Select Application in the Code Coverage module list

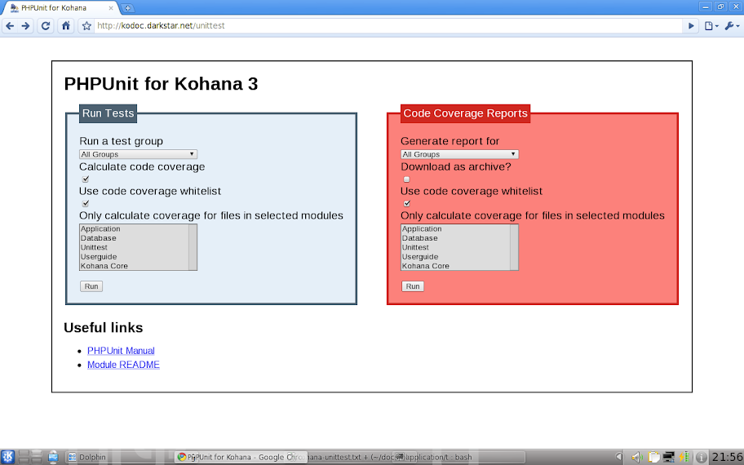tap(455, 228)
